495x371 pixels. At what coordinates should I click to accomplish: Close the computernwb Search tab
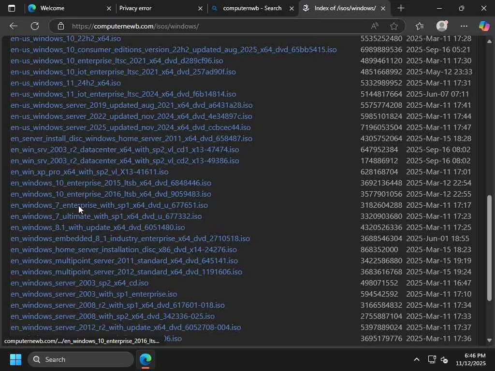[291, 9]
